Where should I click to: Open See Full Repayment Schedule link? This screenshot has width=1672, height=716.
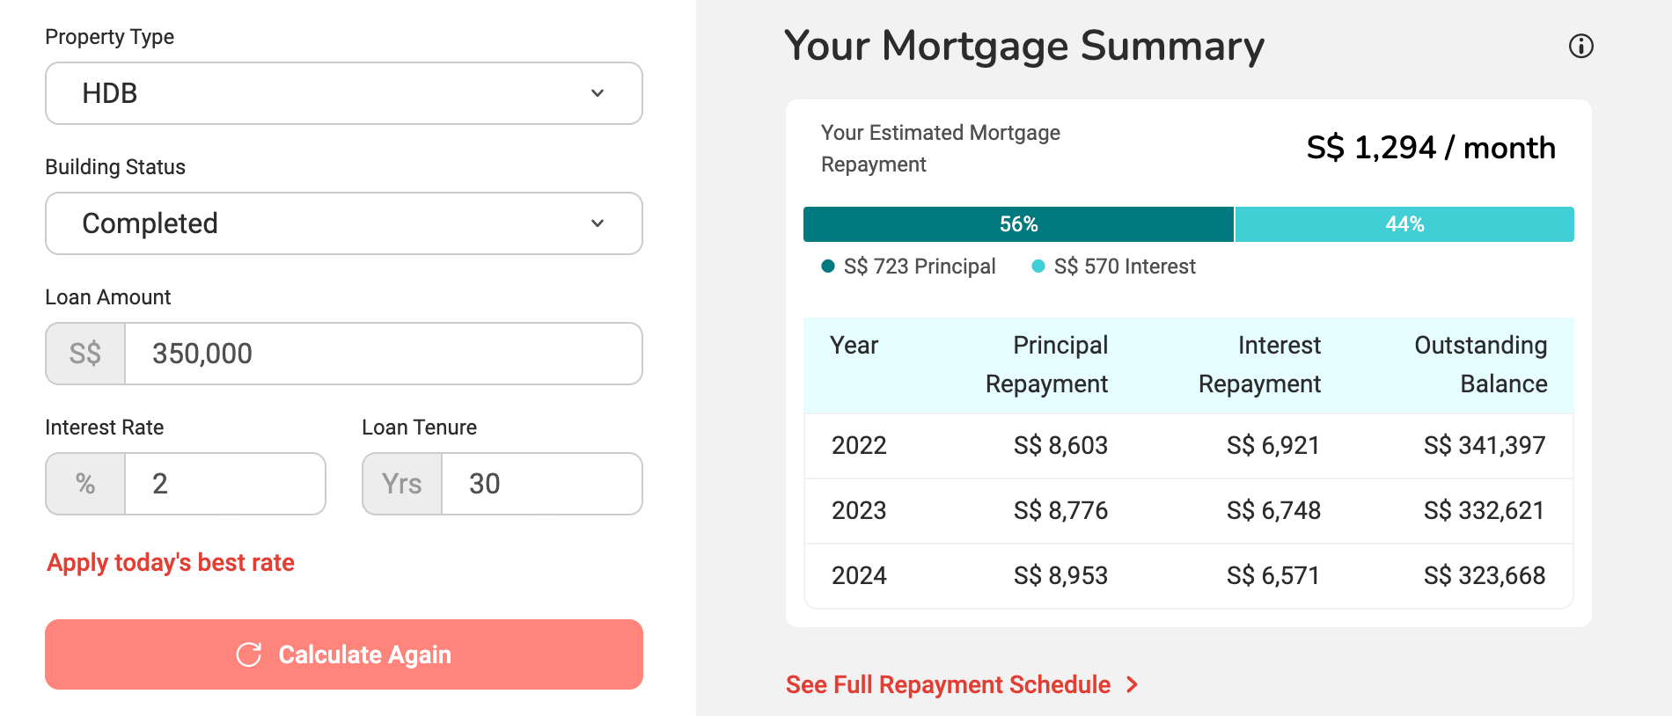948,684
